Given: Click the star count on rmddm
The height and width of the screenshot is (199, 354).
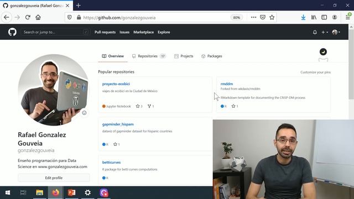Looking at the screenshot, I should pyautogui.click(x=235, y=106).
